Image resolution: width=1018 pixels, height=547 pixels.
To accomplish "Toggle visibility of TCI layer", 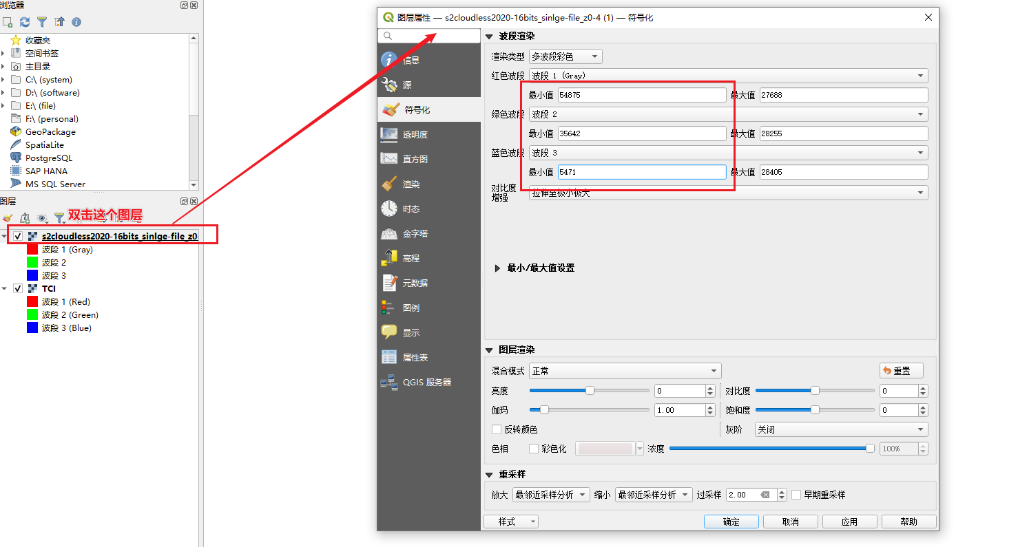I will coord(18,288).
